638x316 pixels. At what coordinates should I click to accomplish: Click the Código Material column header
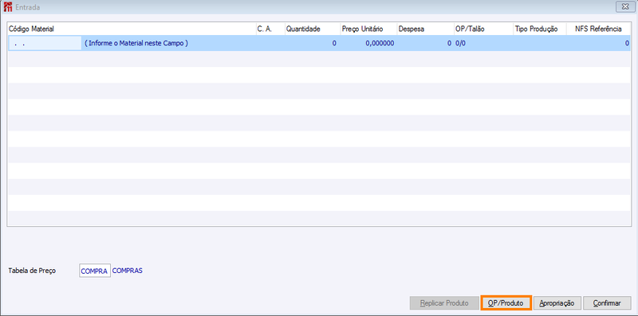(131, 29)
